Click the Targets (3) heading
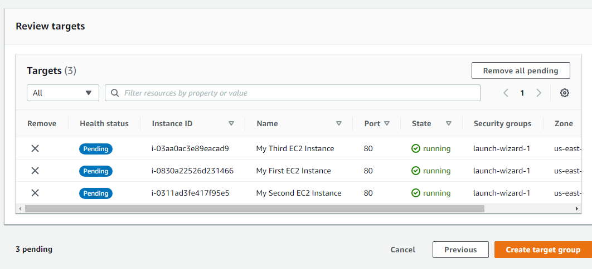The width and height of the screenshot is (592, 269). (x=52, y=71)
